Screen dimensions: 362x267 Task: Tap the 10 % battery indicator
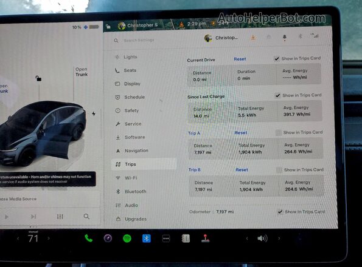coord(85,27)
